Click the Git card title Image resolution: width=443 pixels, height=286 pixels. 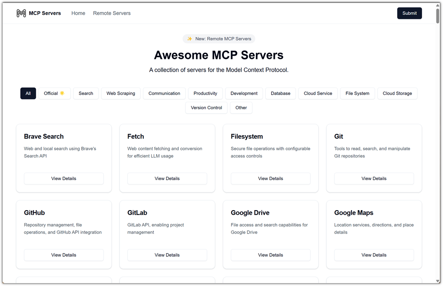[338, 136]
